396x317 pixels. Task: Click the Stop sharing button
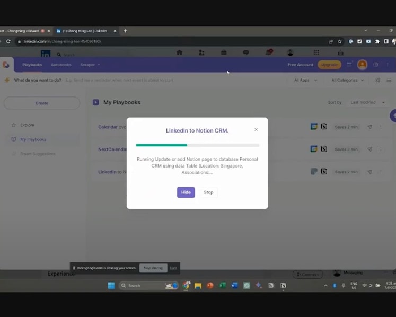point(153,268)
